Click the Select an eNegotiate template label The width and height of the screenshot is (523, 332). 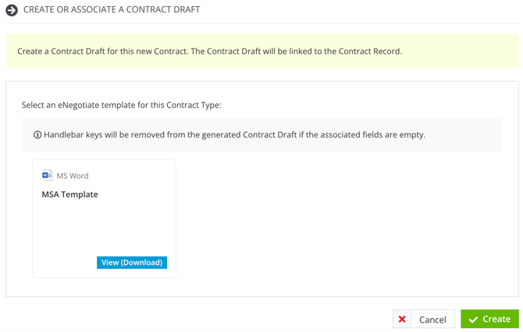(x=122, y=105)
